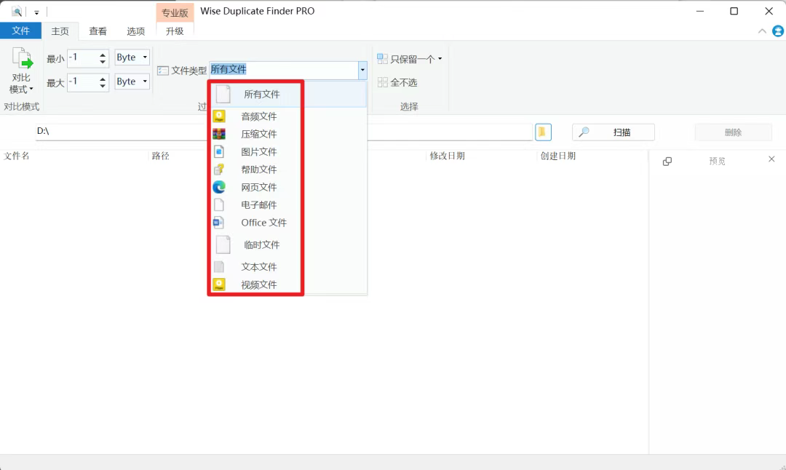Click the 全不选 button

coord(397,82)
